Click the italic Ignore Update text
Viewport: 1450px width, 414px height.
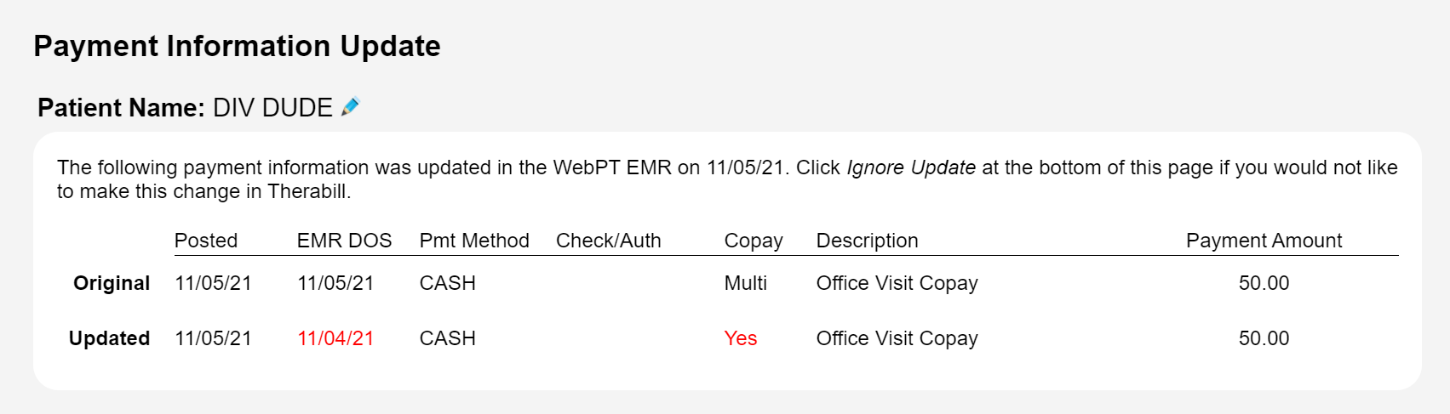point(911,167)
